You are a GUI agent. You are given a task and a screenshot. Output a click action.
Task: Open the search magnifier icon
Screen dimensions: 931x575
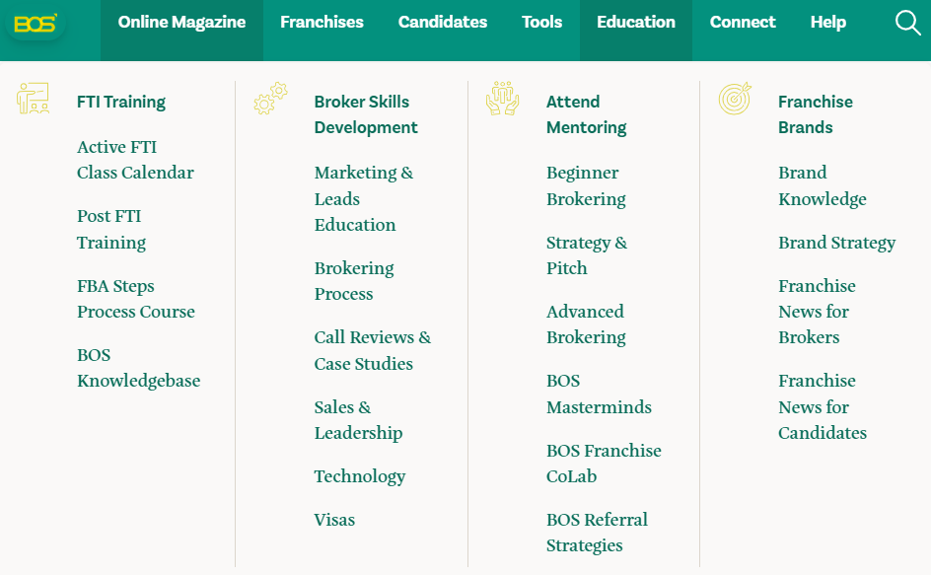[x=908, y=23]
